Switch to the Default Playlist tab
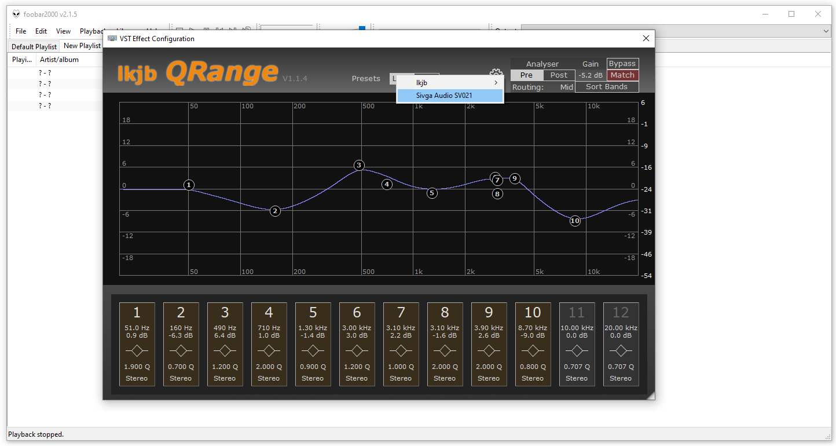 click(x=34, y=46)
